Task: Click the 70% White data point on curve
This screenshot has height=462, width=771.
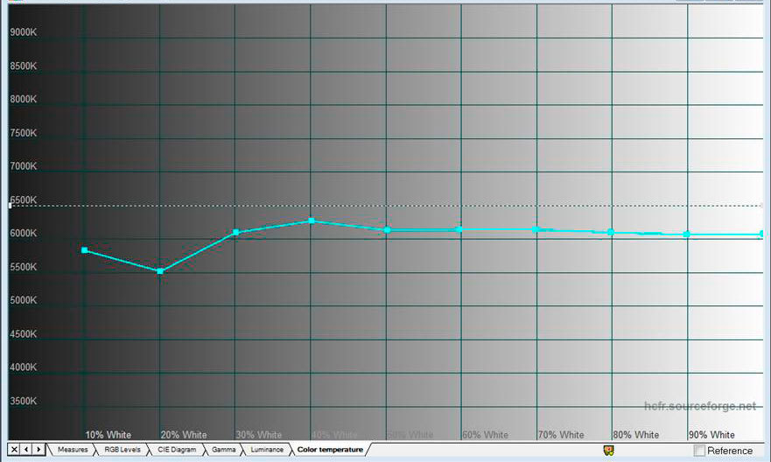Action: tap(535, 229)
